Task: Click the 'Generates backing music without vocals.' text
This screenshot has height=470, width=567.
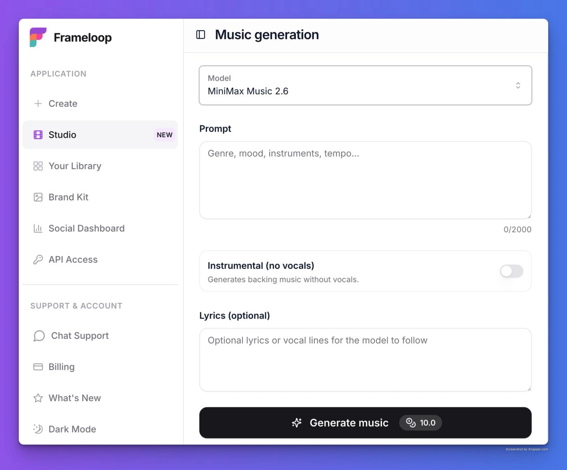Action: pyautogui.click(x=283, y=279)
